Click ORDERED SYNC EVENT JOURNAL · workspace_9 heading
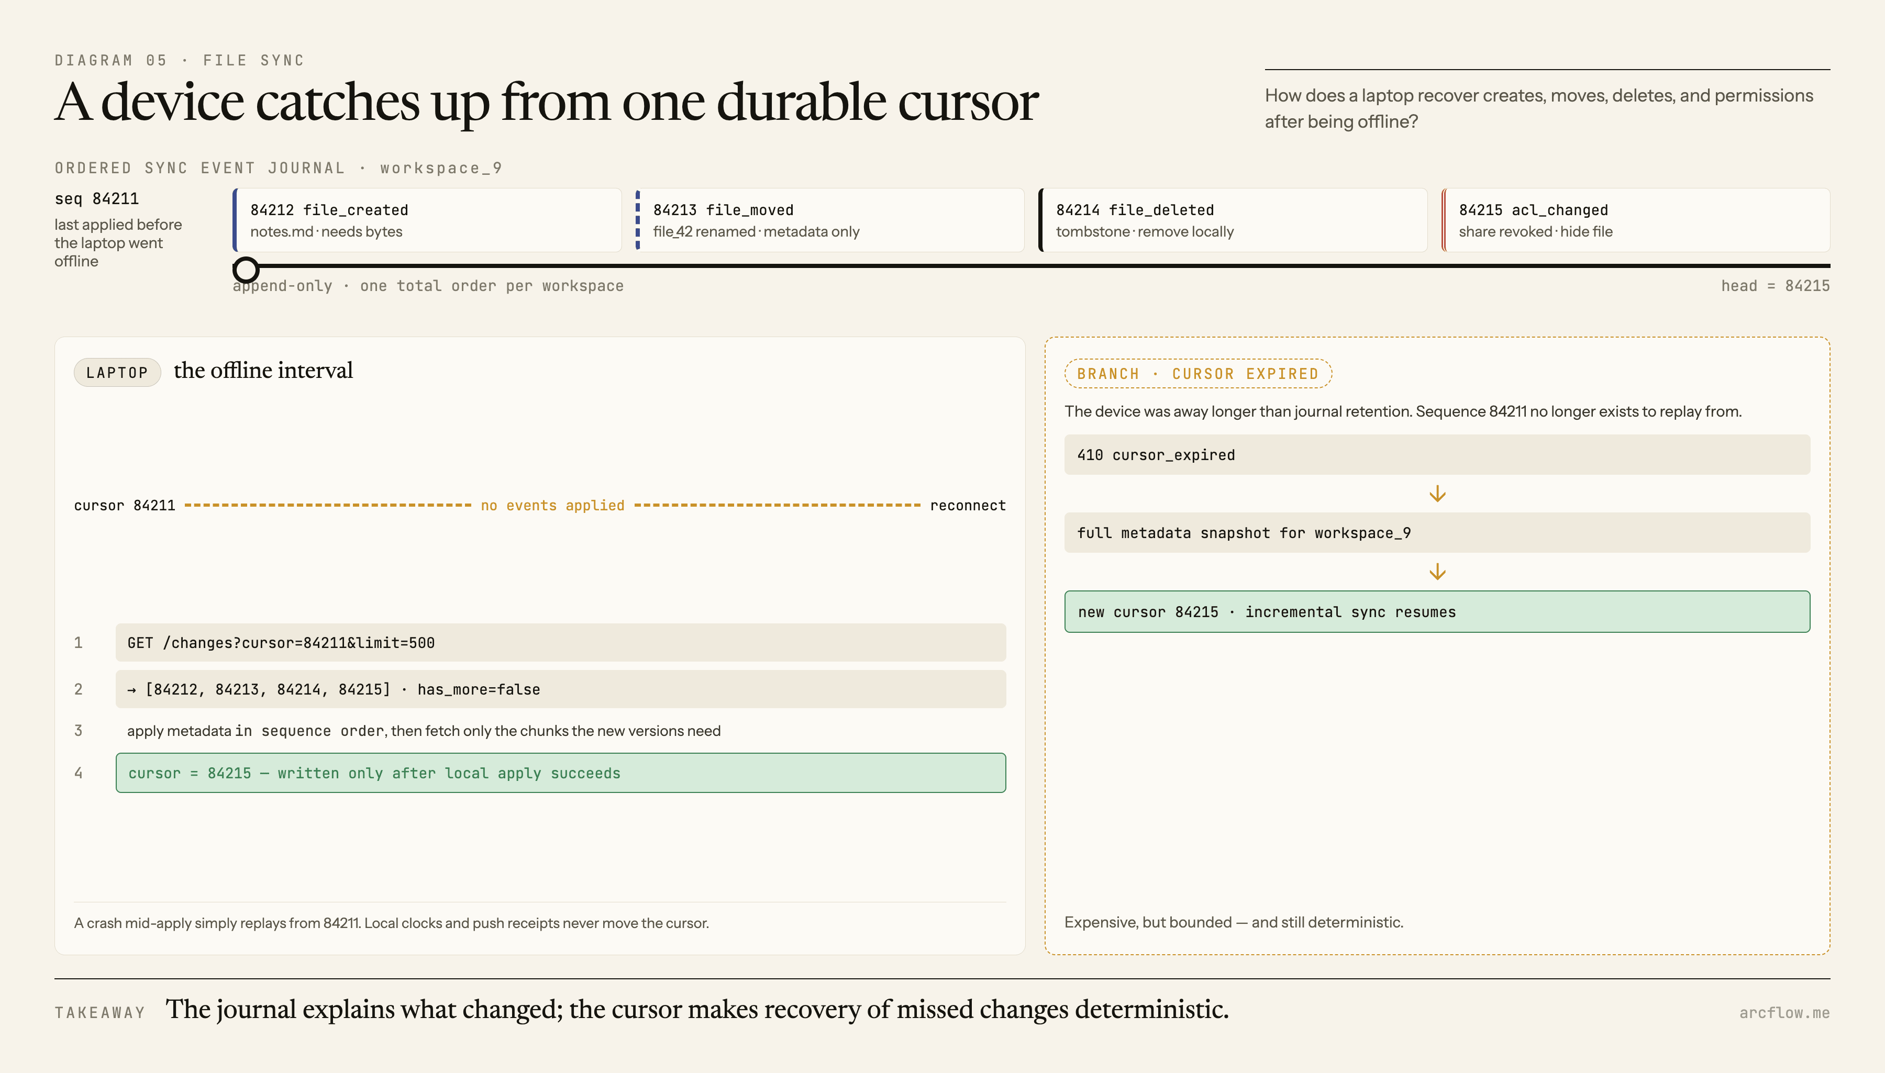This screenshot has height=1073, width=1885. tap(279, 168)
